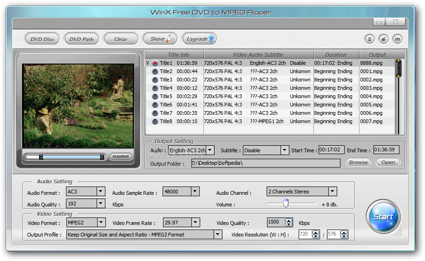
Task: Expand the Audio Quality dropdown
Action: pos(101,203)
